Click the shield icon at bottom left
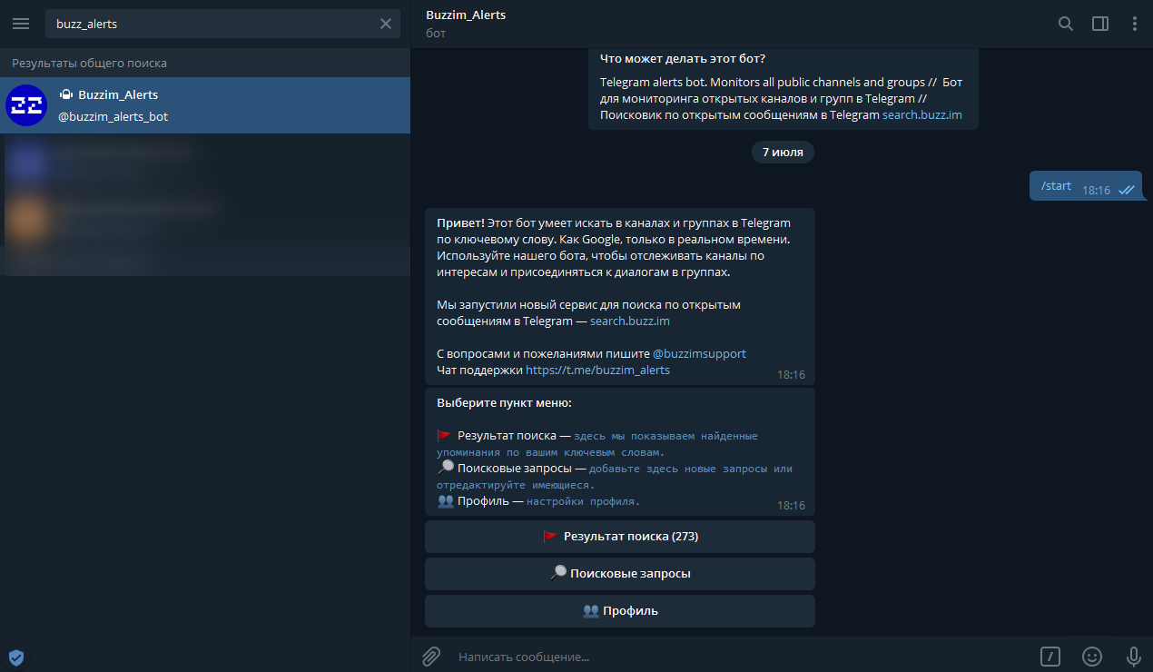1153x672 pixels. [16, 657]
